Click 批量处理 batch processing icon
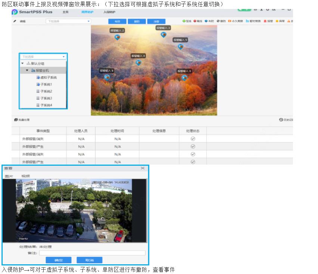The width and height of the screenshot is (318, 274). [16, 120]
